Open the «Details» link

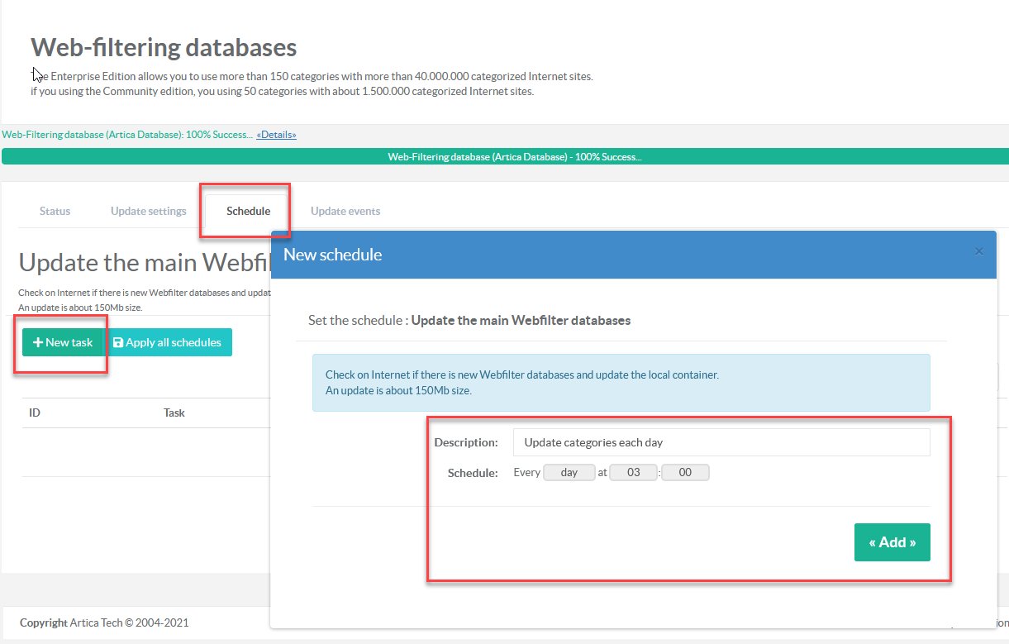(x=276, y=135)
